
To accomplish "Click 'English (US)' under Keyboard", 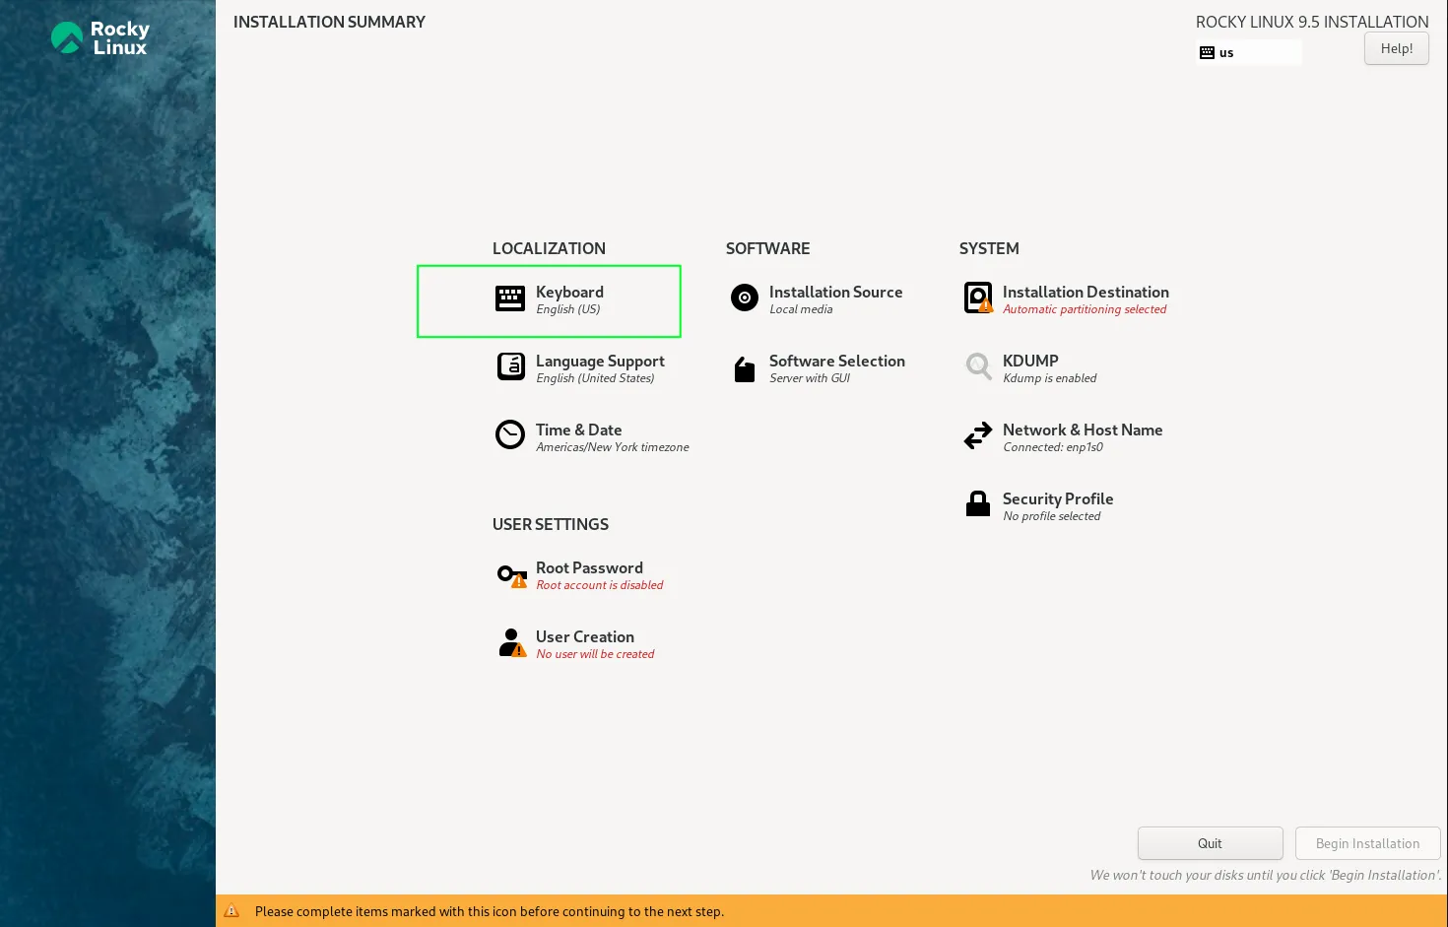I will [x=568, y=309].
